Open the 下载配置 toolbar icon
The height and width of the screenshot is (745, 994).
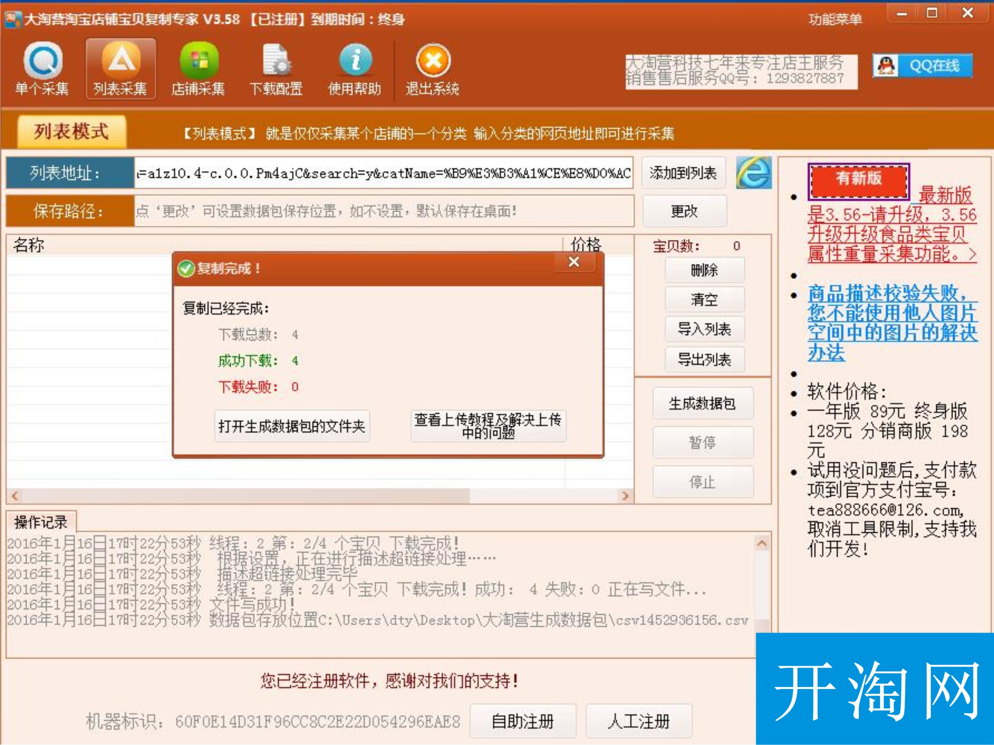click(x=276, y=68)
